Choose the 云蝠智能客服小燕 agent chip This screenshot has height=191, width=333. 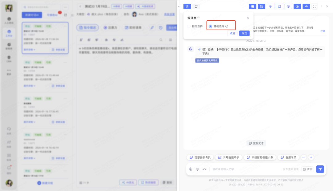point(260,157)
